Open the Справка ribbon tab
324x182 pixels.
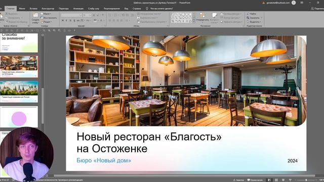[x=137, y=9]
